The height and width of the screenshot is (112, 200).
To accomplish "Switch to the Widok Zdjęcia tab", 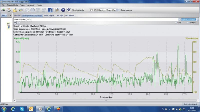I will pos(49,15).
